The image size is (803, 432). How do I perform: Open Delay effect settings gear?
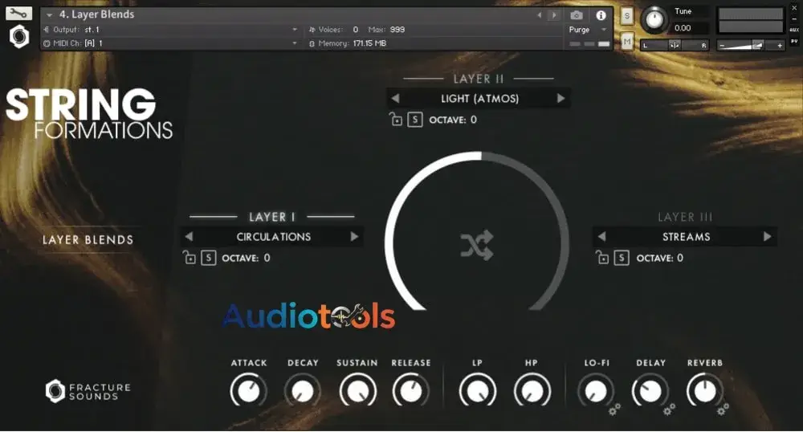coord(669,410)
